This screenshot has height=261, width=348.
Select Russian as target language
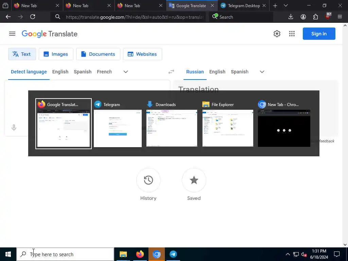click(195, 72)
